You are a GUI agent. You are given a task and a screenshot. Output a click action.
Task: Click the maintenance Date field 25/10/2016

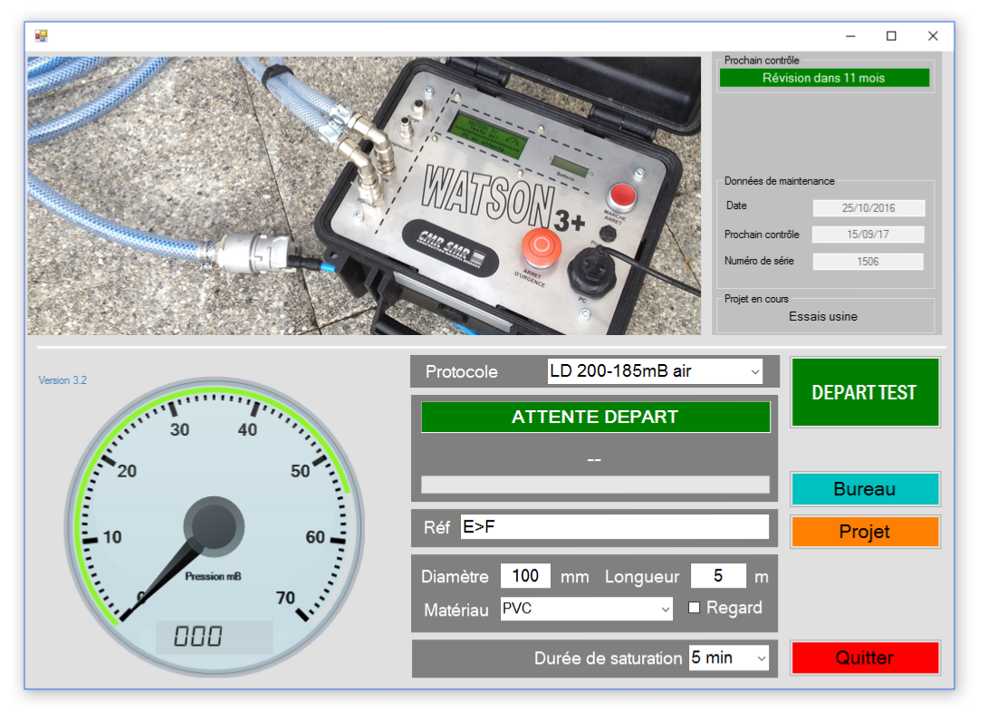tap(868, 208)
